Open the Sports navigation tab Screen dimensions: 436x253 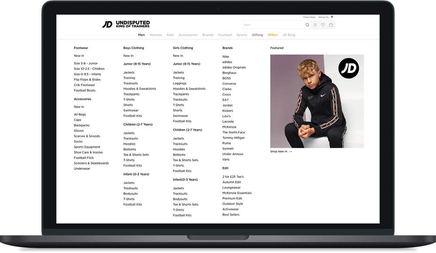click(x=242, y=35)
